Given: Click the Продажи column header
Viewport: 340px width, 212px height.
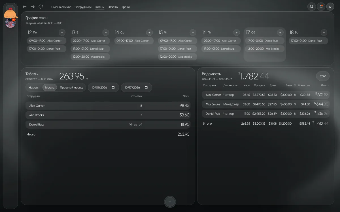Looking at the screenshot, I should pyautogui.click(x=260, y=85).
